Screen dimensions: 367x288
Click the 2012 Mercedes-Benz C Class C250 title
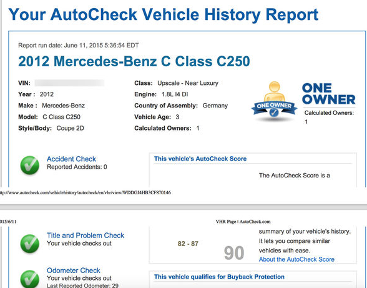tap(134, 61)
